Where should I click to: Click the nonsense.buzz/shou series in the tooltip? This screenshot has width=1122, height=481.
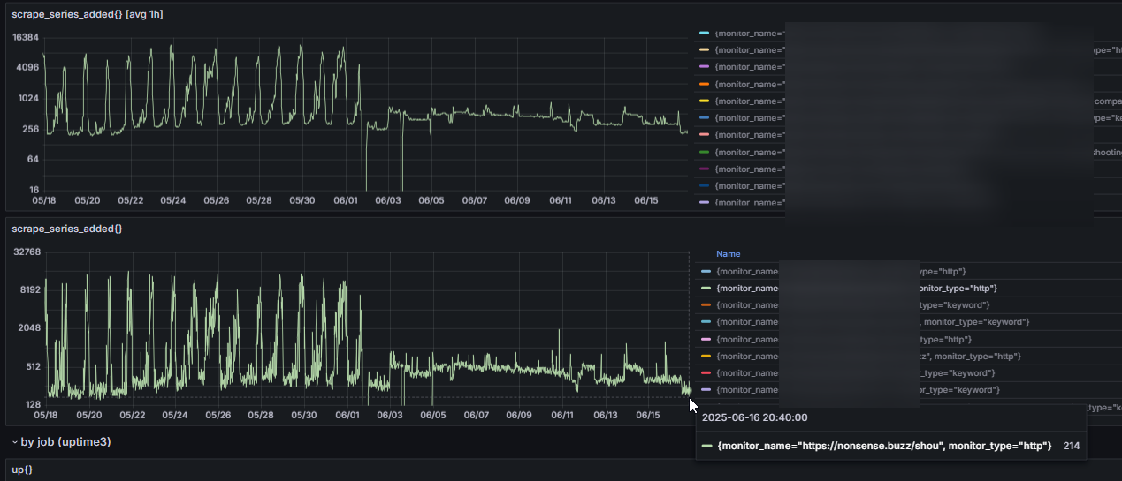click(884, 447)
